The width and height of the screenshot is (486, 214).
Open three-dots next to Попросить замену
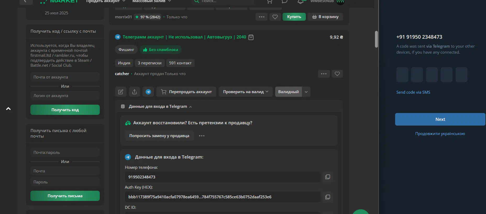[x=202, y=136]
